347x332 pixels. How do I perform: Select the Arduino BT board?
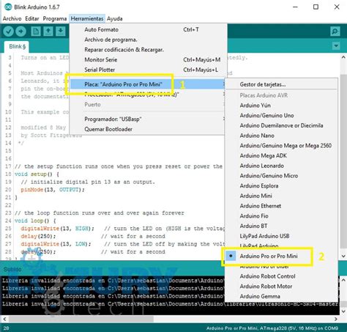(x=281, y=226)
